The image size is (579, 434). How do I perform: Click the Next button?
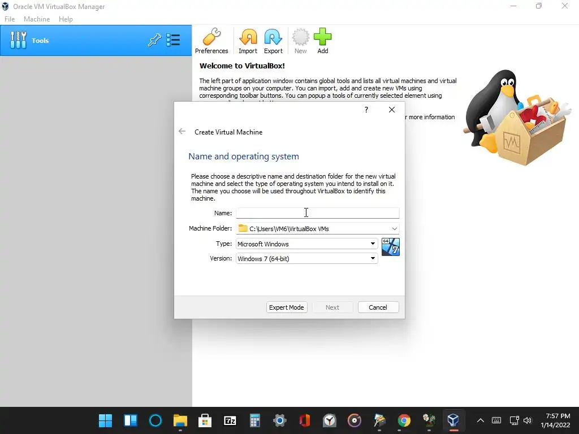(x=332, y=307)
